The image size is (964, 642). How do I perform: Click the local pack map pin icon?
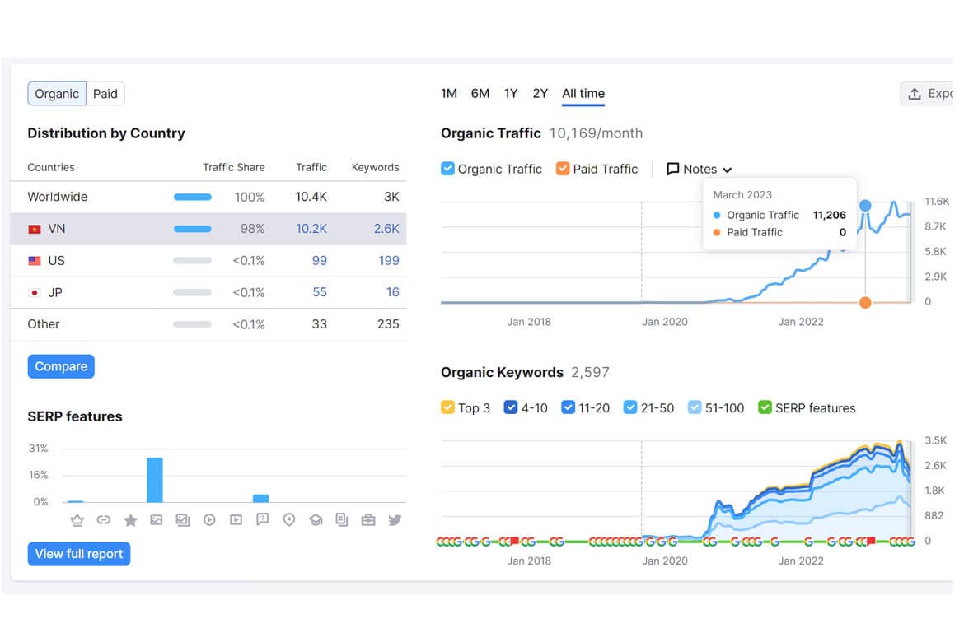point(289,520)
